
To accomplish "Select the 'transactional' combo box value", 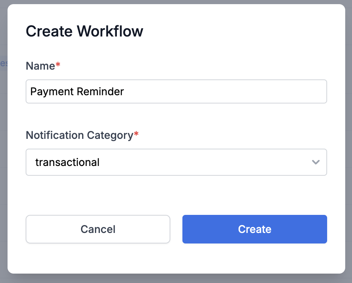I will [x=176, y=162].
